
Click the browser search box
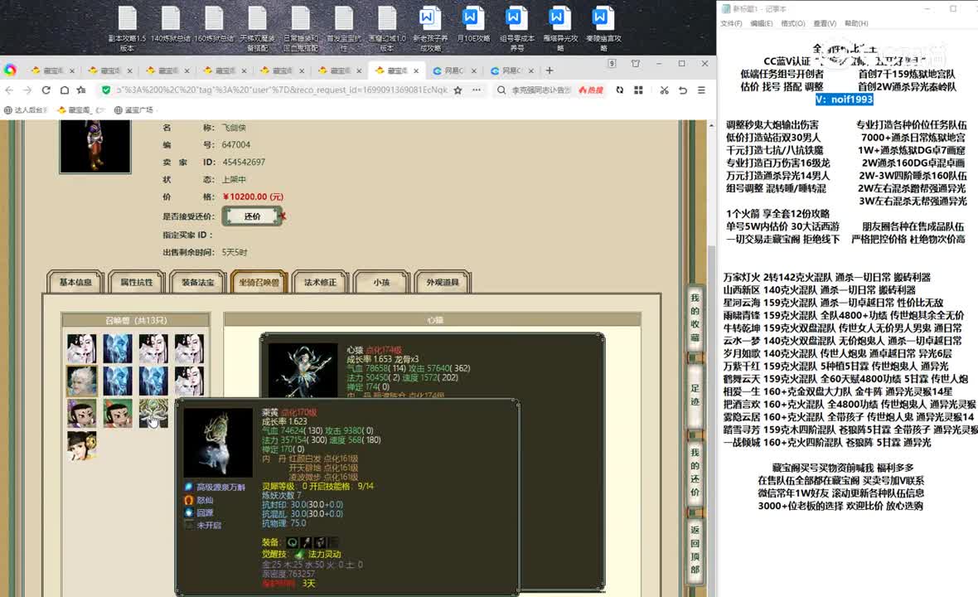(x=540, y=90)
